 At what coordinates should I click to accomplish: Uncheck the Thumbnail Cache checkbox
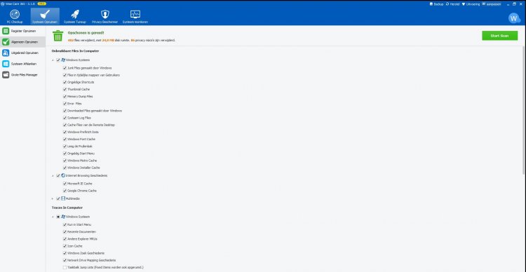pyautogui.click(x=65, y=89)
